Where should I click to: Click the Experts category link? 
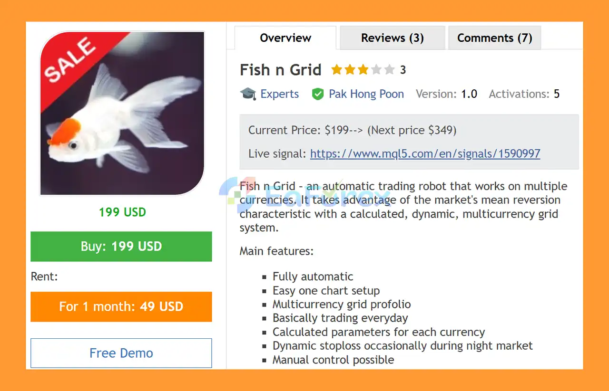click(279, 94)
